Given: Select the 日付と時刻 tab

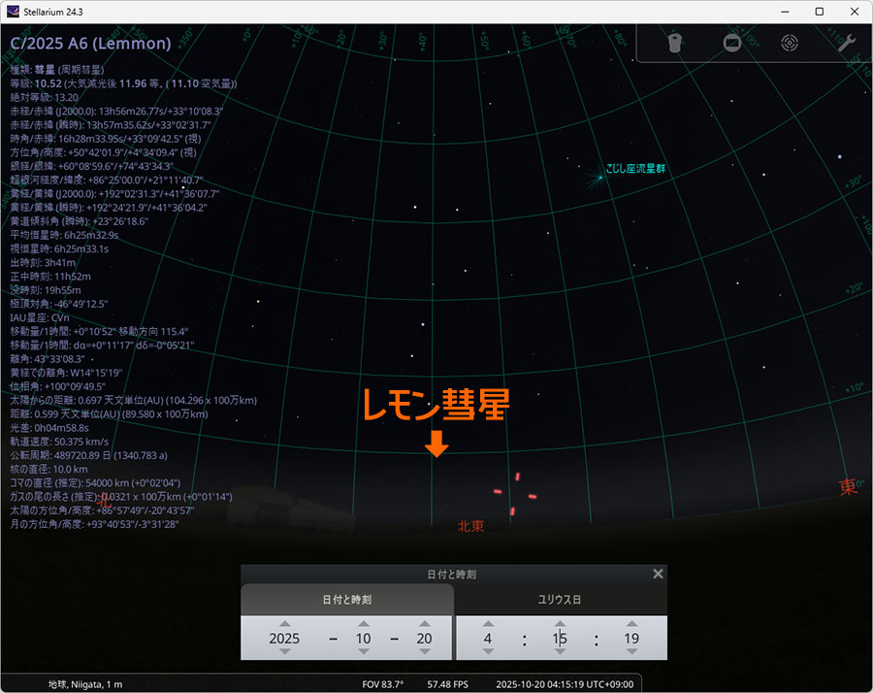Looking at the screenshot, I should point(346,600).
